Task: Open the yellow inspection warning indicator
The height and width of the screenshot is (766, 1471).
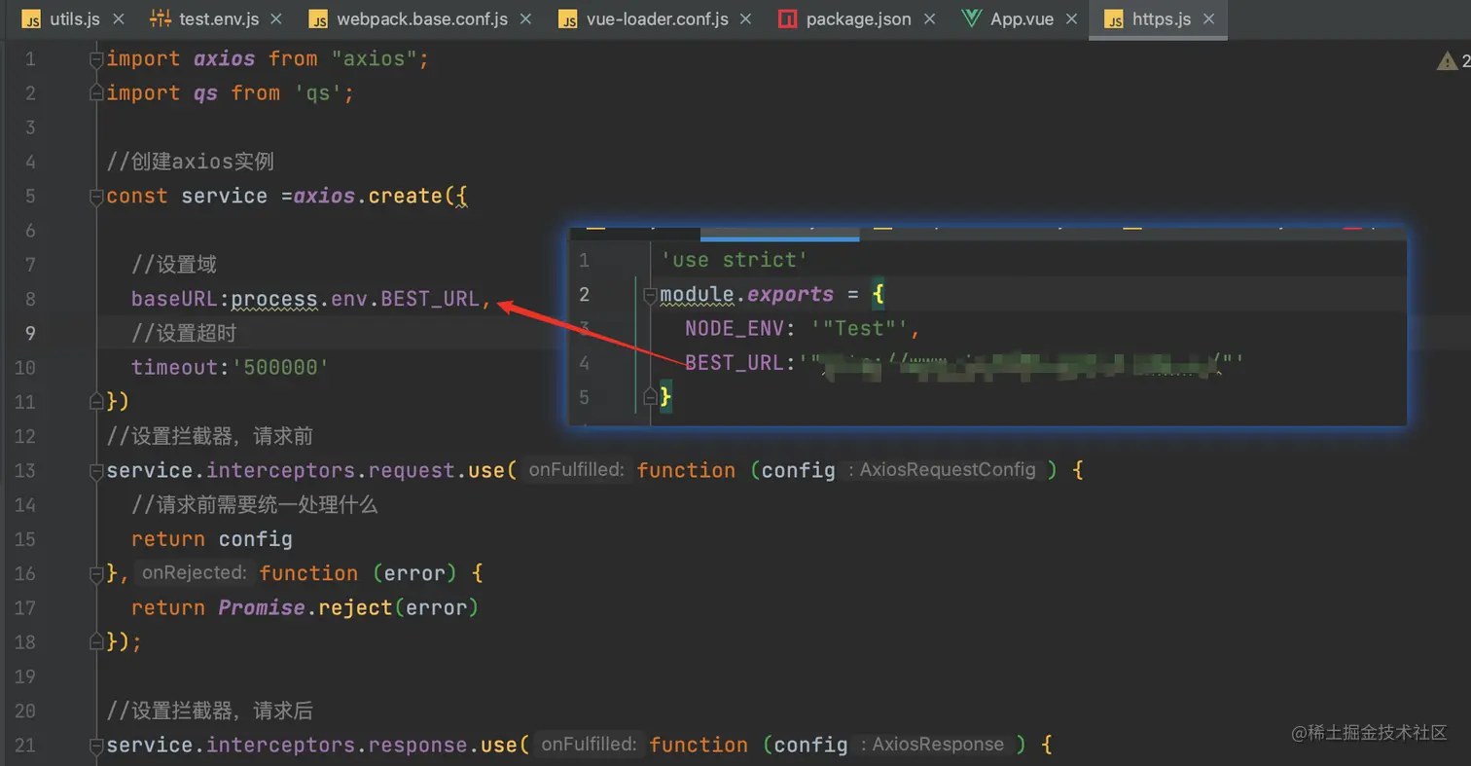Action: 1448,61
